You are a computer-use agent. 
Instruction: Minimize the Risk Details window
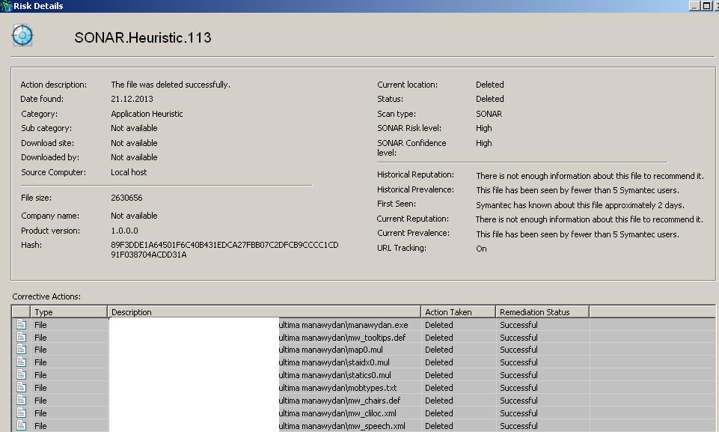[694, 6]
